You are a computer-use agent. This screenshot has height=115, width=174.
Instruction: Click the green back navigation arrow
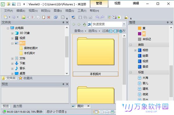(74, 24)
